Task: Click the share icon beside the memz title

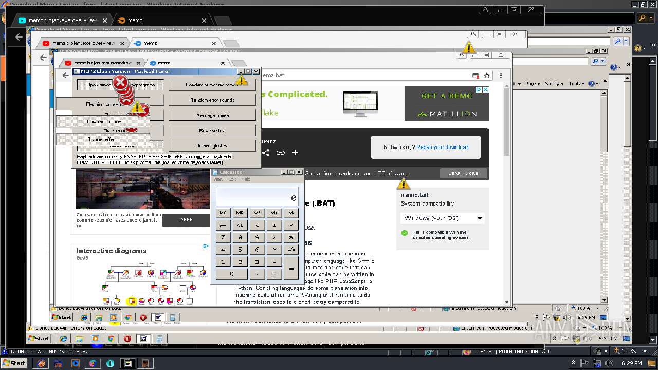Action: tap(266, 153)
